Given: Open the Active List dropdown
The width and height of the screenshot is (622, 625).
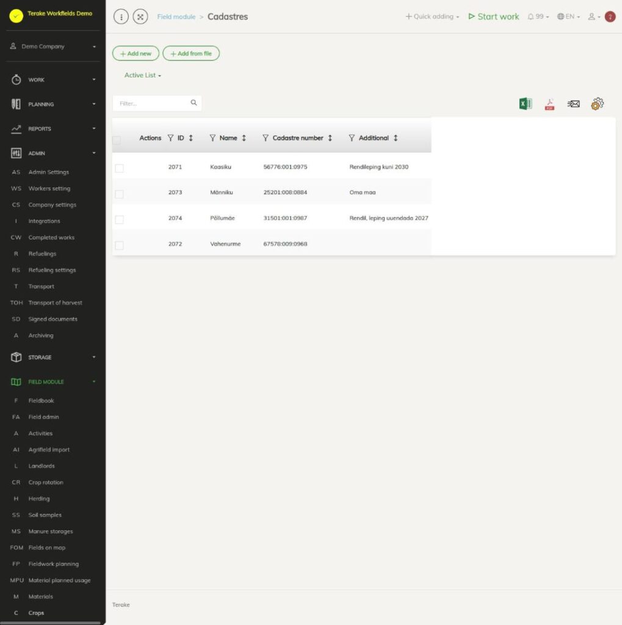Looking at the screenshot, I should pyautogui.click(x=143, y=75).
